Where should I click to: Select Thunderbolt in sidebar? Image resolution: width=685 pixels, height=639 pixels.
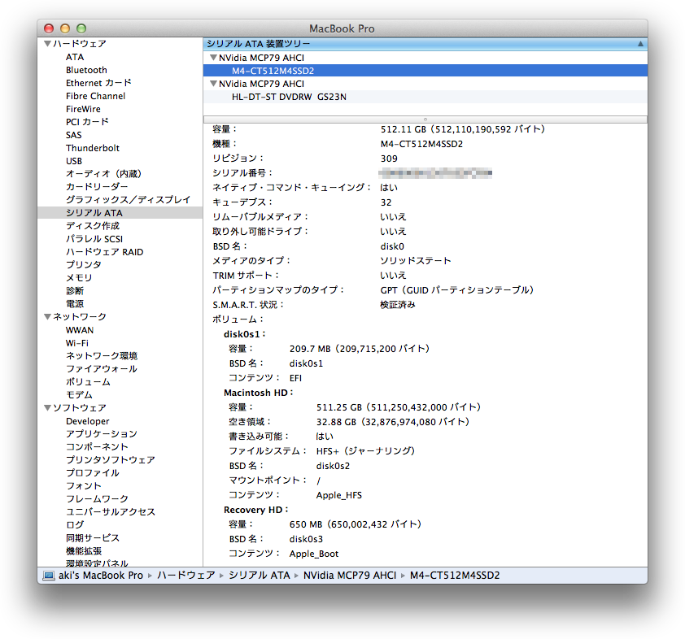point(93,148)
